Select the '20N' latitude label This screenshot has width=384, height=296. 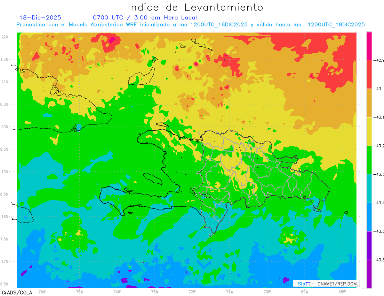(x=5, y=127)
